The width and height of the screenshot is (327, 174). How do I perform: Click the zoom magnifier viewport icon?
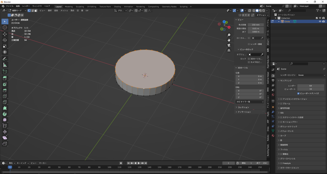tap(229, 35)
